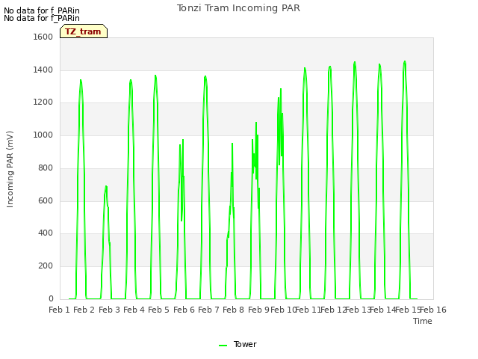Click the Feb 16 x-axis label
Screen dimensions: 478x359
[433, 310]
